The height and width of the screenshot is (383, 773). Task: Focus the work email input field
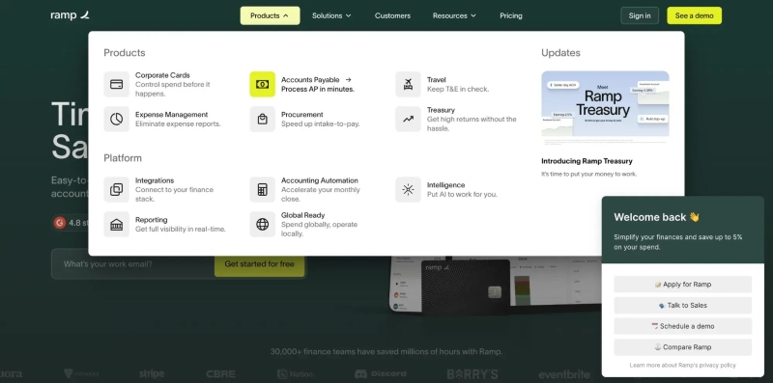pyautogui.click(x=133, y=264)
